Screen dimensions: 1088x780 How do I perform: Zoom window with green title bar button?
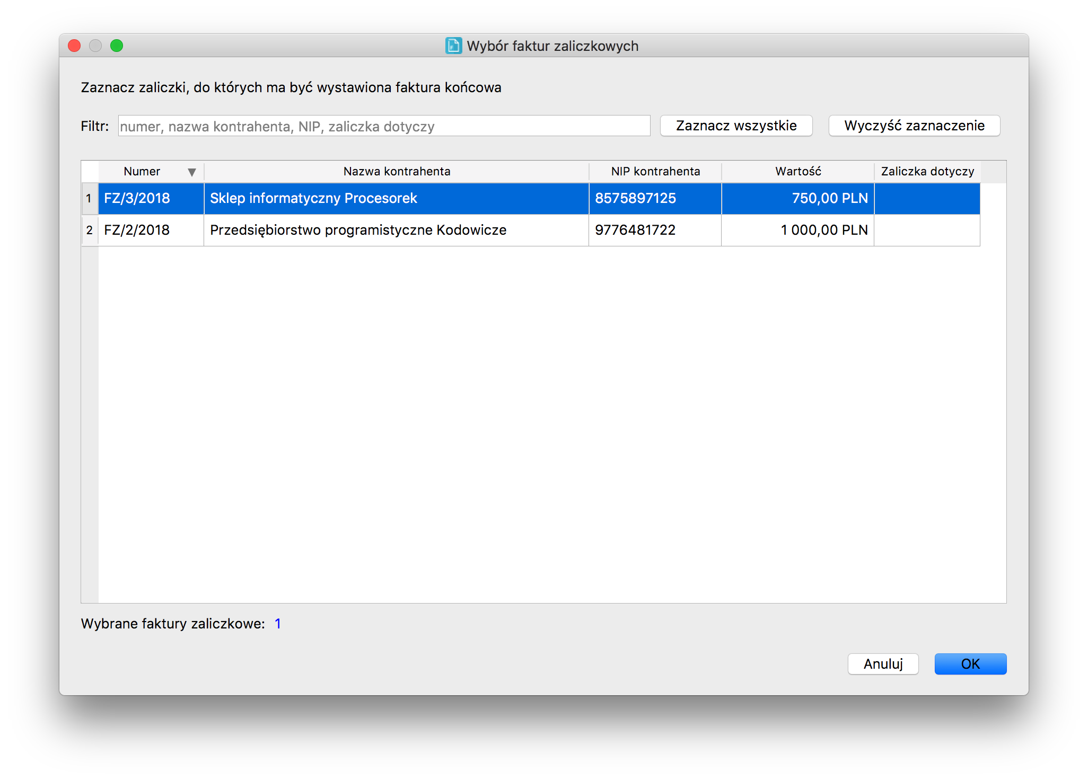click(117, 46)
